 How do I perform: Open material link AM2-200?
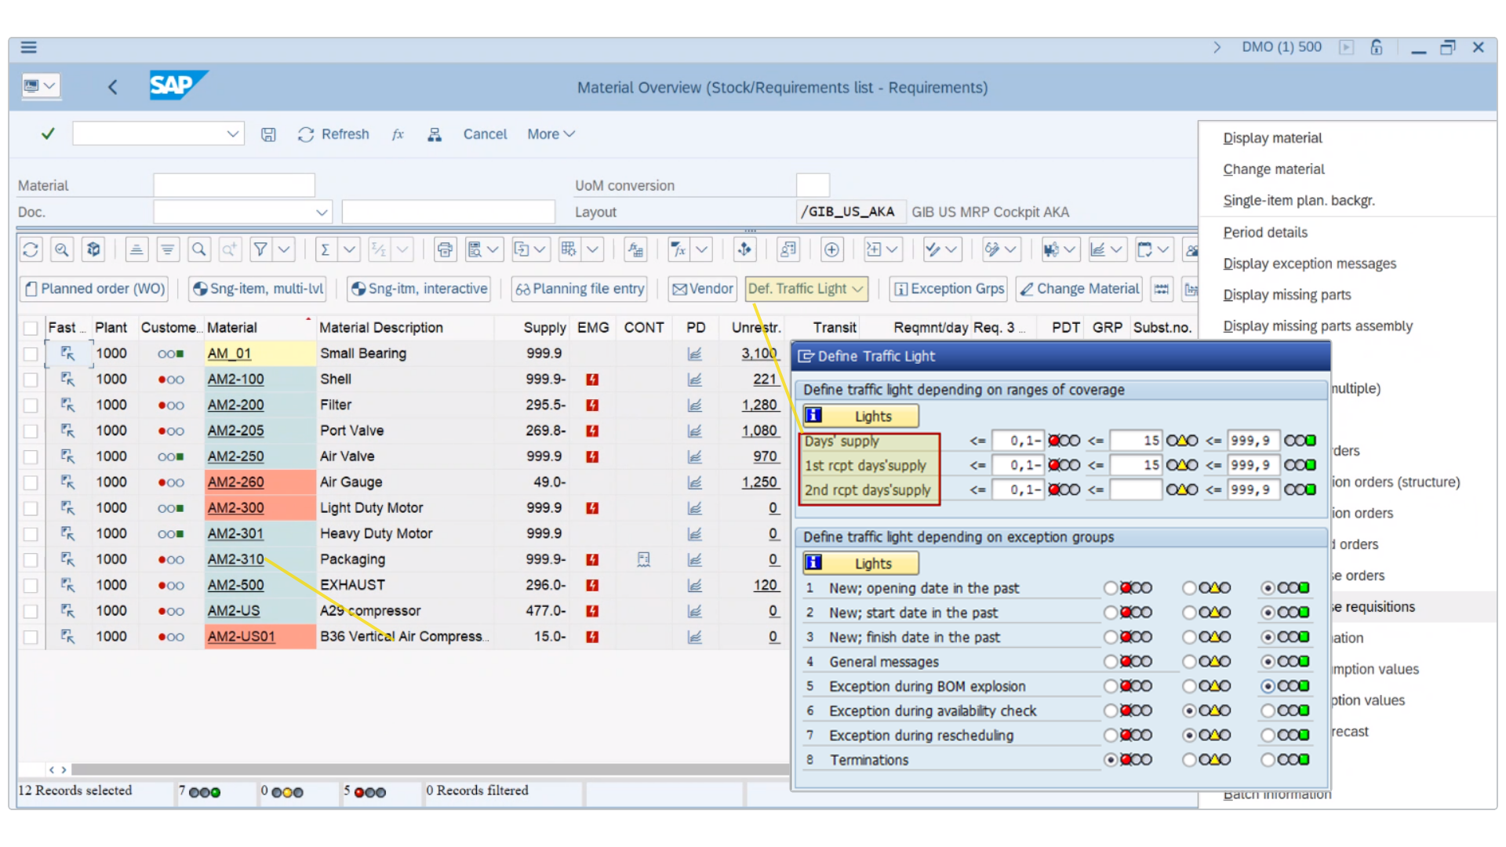click(235, 405)
